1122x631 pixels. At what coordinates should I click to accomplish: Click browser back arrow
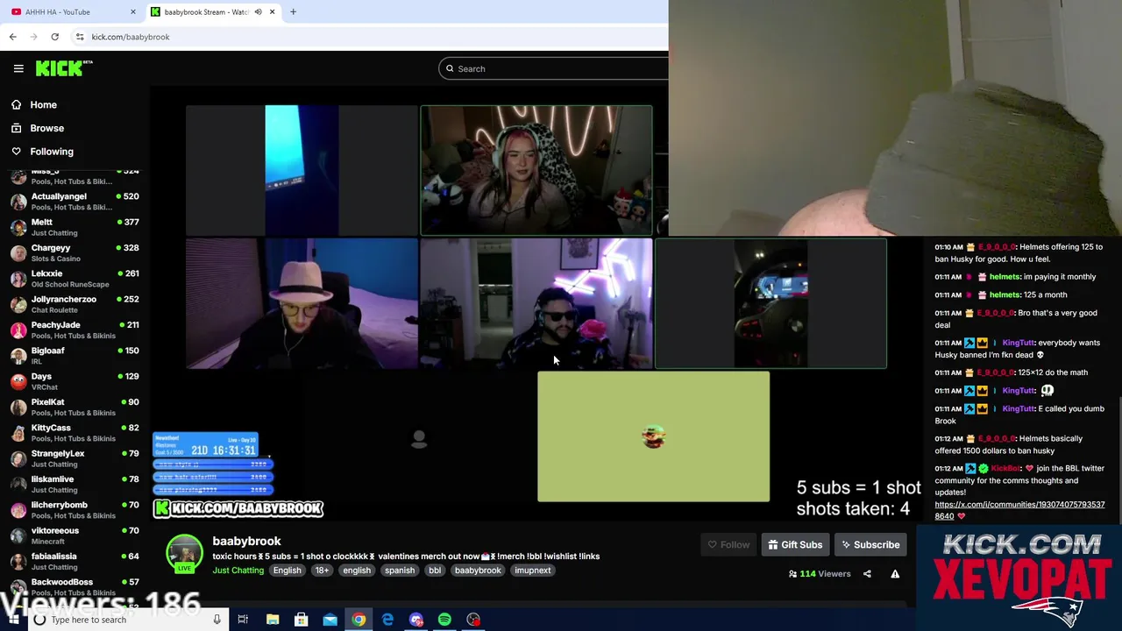tap(13, 37)
